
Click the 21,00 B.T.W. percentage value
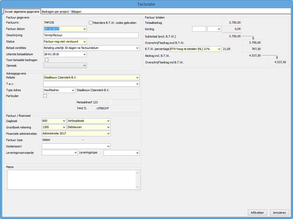coord(227,49)
